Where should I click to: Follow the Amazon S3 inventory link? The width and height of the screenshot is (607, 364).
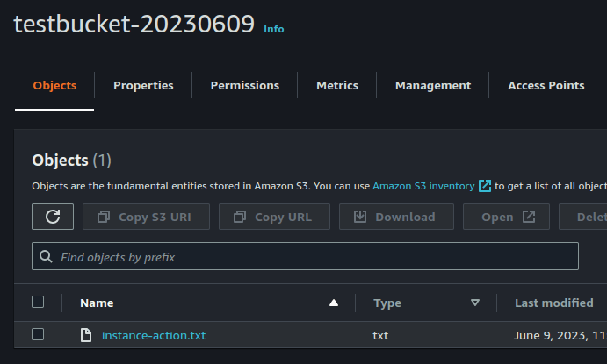point(423,186)
